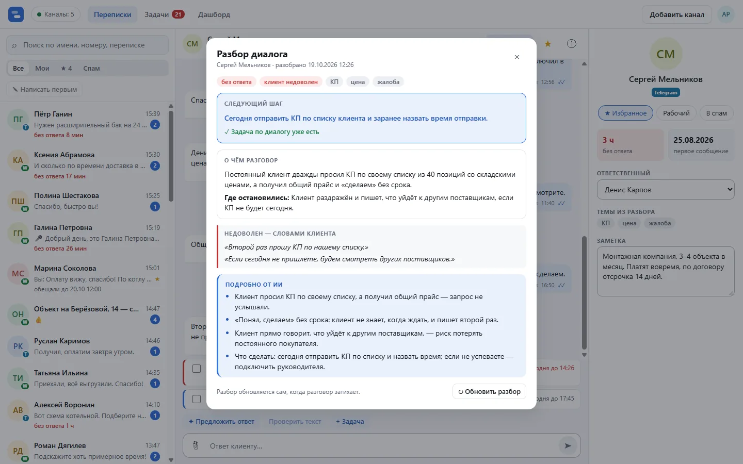
Task: Click Ксения Абрамова's КА avatar
Action: coord(18,160)
